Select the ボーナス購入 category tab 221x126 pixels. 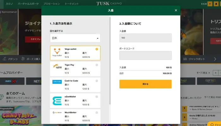(x=31, y=59)
